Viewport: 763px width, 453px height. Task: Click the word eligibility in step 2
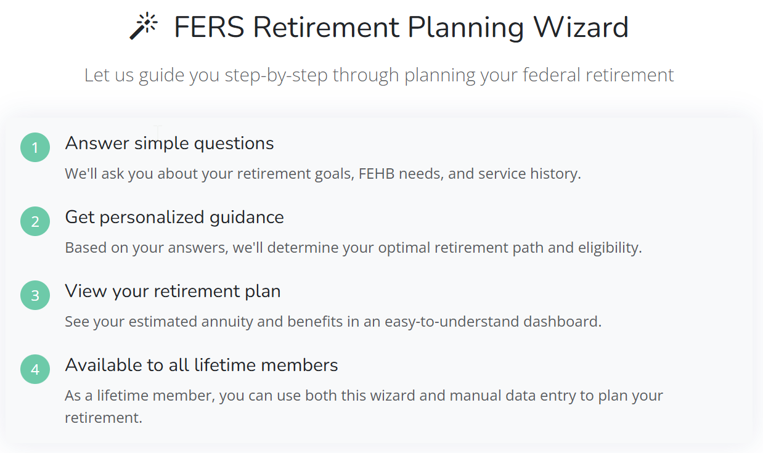[610, 248]
